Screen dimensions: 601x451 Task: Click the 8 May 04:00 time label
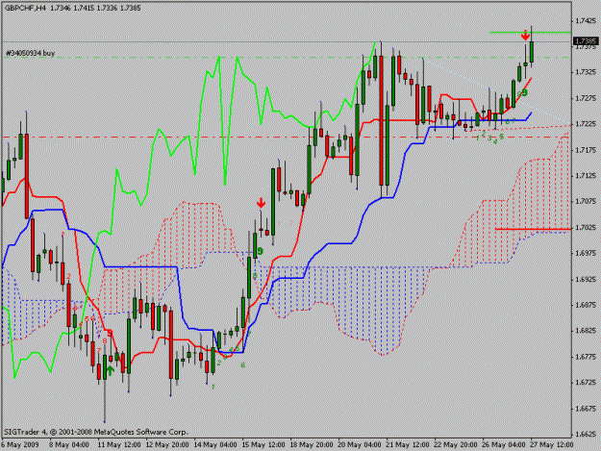[x=69, y=444]
